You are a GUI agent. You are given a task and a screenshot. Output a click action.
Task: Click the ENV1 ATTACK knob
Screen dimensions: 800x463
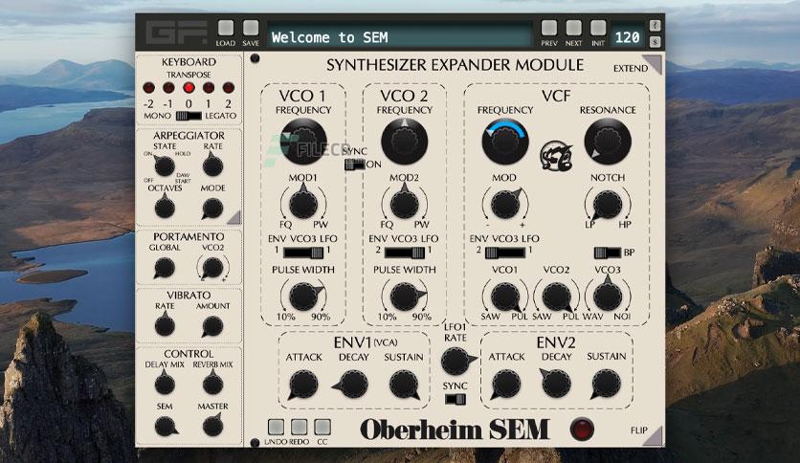[x=303, y=384]
